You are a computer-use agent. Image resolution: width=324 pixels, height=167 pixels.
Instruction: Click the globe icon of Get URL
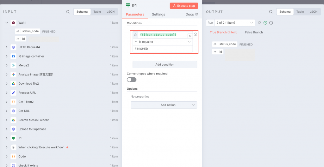click(13, 111)
